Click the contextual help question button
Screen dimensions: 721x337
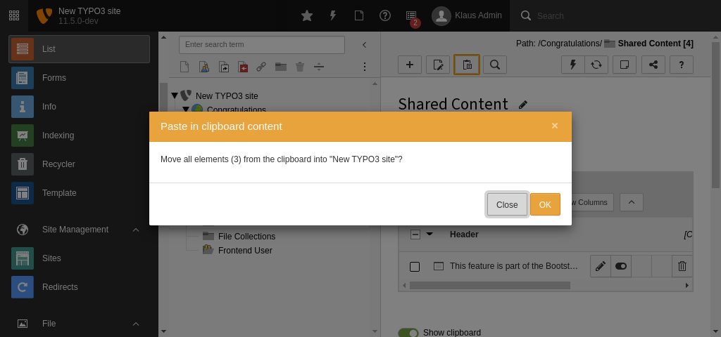point(682,65)
